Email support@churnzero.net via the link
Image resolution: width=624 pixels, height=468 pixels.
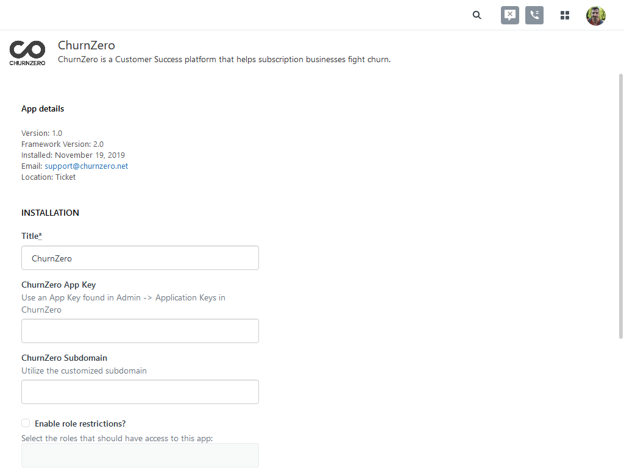(x=86, y=166)
